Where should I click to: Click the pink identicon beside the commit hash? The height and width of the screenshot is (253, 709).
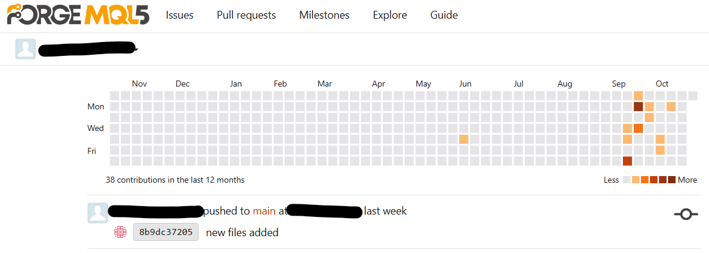click(120, 232)
